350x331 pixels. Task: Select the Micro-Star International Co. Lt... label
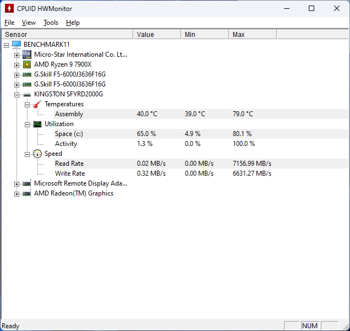(80, 55)
